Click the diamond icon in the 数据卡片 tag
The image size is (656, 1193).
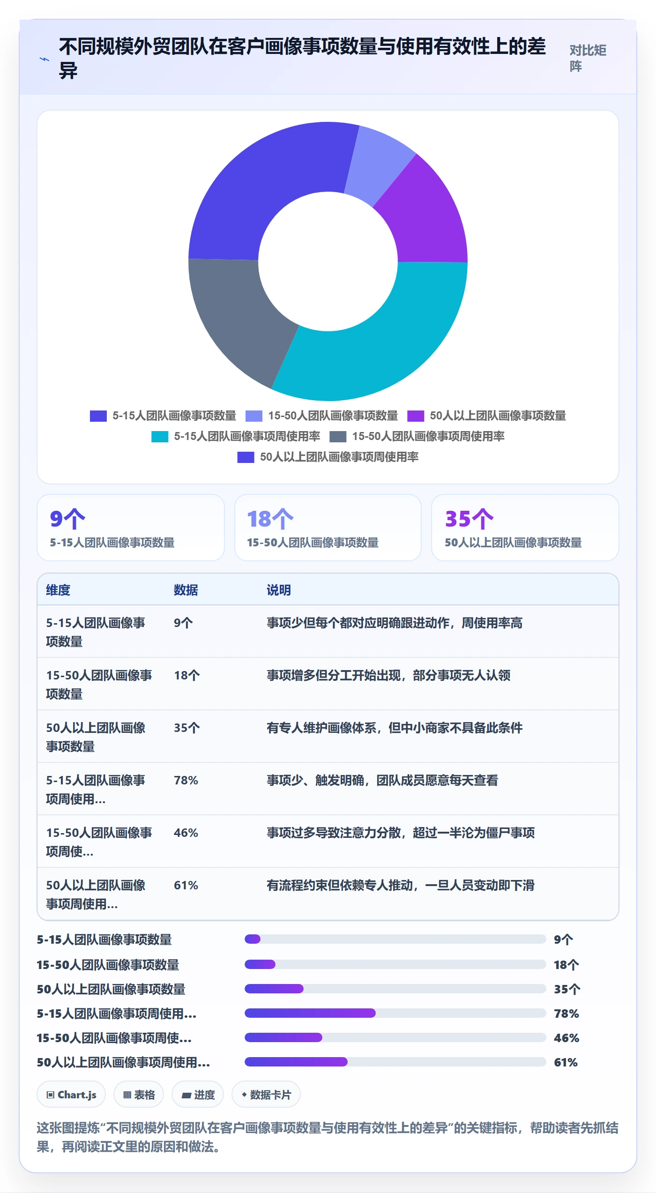[x=244, y=1095]
